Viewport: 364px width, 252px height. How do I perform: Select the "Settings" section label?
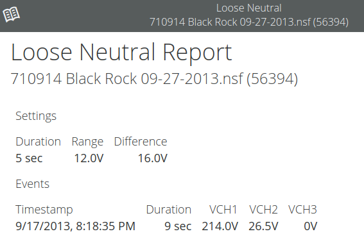coord(36,116)
